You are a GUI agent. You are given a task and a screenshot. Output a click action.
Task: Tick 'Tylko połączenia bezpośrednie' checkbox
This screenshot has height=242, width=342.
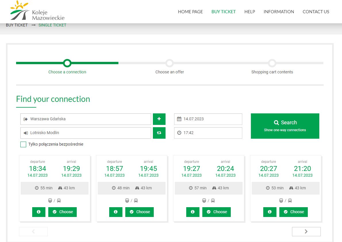point(23,144)
